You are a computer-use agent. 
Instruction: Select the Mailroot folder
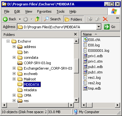tap(27, 79)
